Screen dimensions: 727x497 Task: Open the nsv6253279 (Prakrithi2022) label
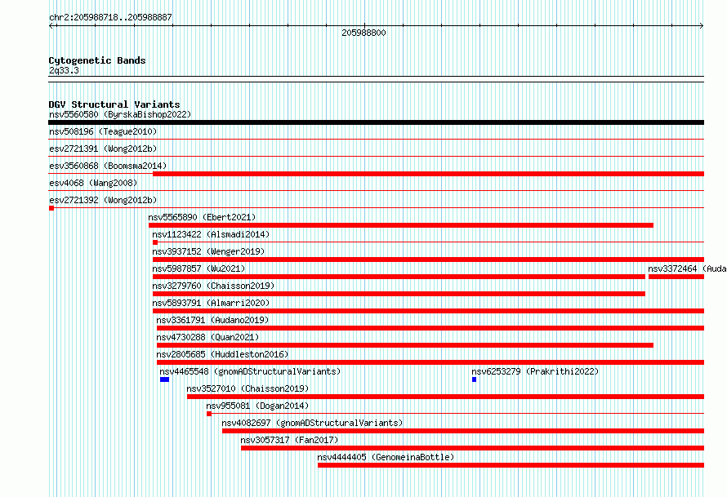pos(535,371)
